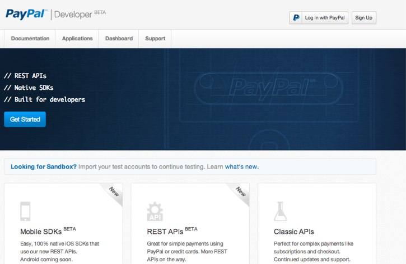This screenshot has width=406, height=264.
Task: Click 'Great for simple payments' description
Action: click(x=187, y=251)
